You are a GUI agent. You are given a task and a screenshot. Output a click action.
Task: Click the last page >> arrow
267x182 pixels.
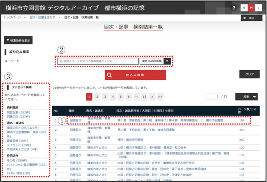pos(160,96)
